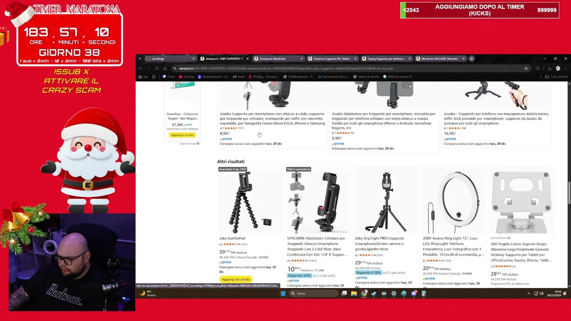Open the Chrome downloads icon
Viewport: 571px width, 321px height.
pyautogui.click(x=549, y=68)
